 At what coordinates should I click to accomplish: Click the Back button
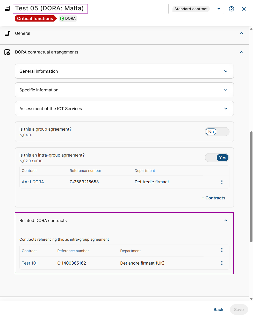tap(218, 309)
